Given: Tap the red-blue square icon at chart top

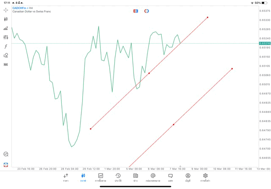Looking at the screenshot, I should pos(135,11).
